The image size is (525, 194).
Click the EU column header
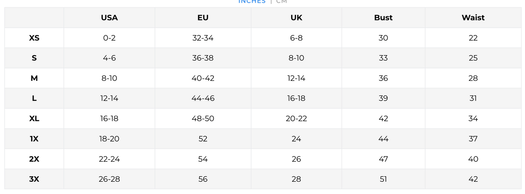(203, 18)
